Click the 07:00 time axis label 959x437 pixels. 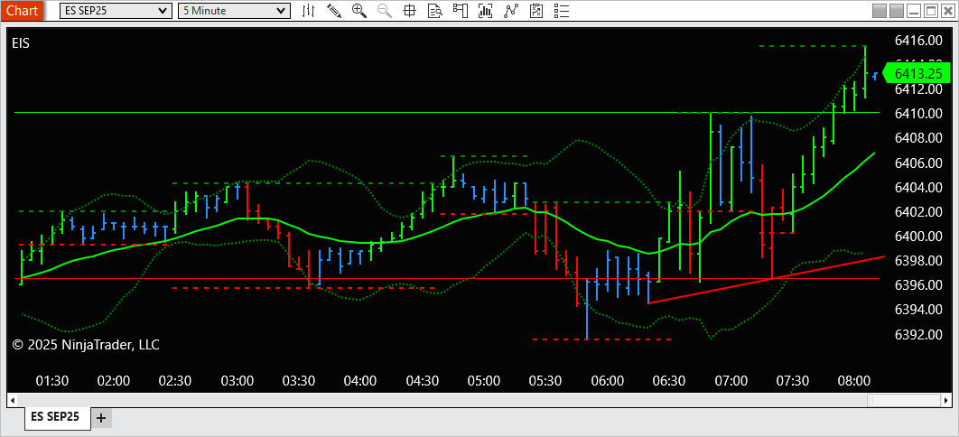[x=731, y=381]
